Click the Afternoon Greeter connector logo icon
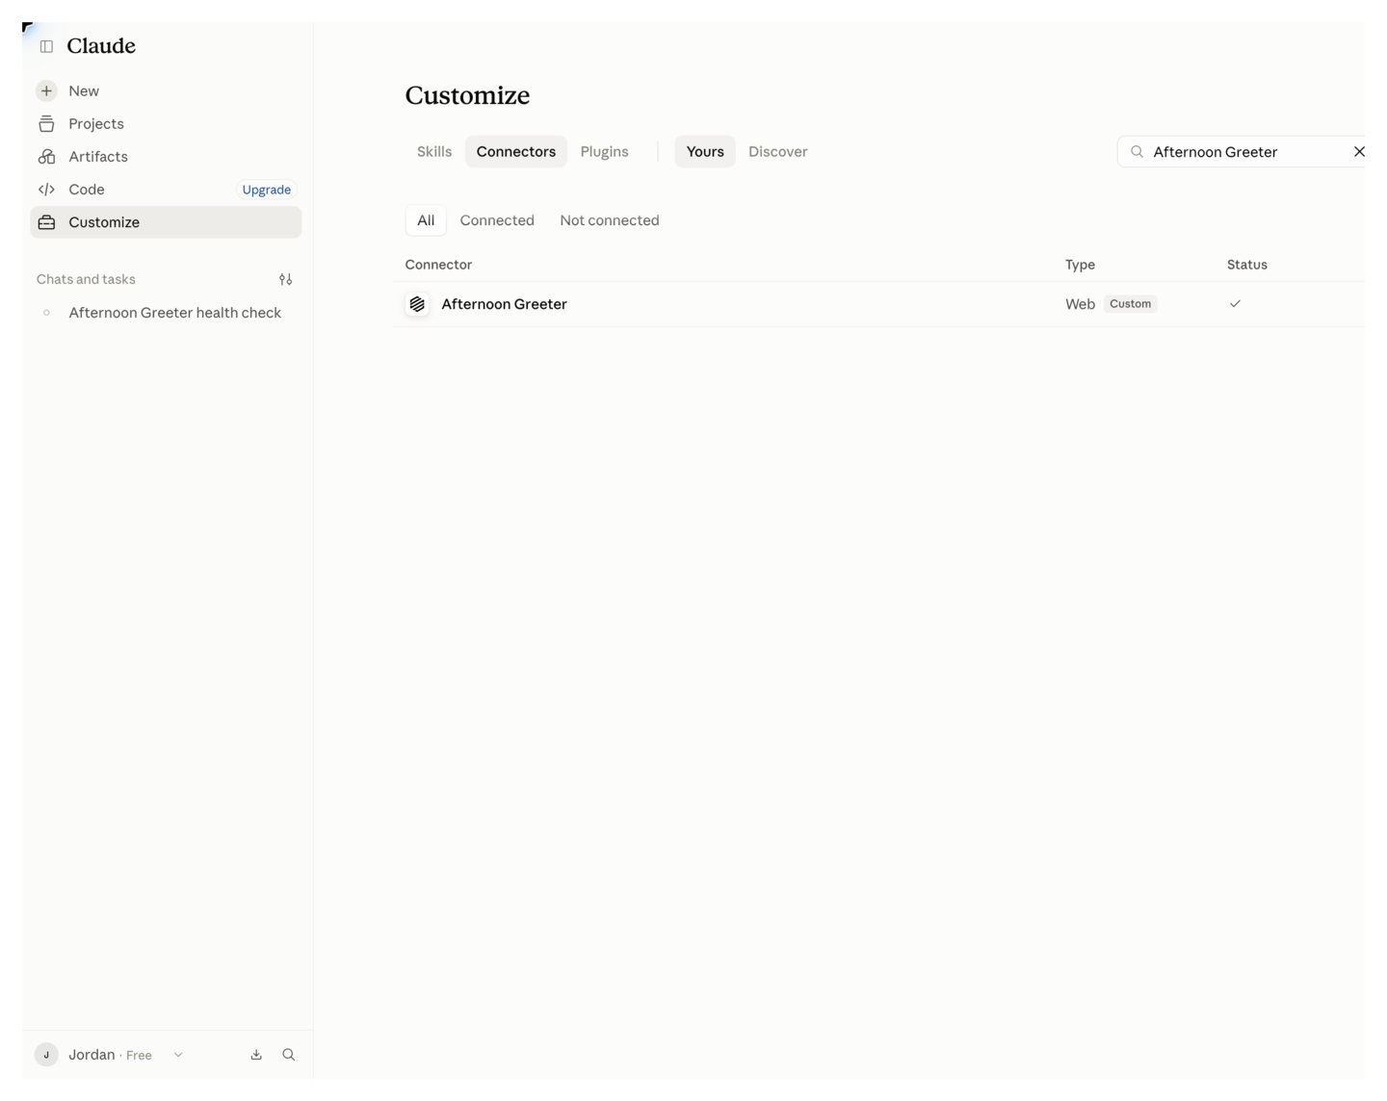The image size is (1387, 1101). coord(417,304)
